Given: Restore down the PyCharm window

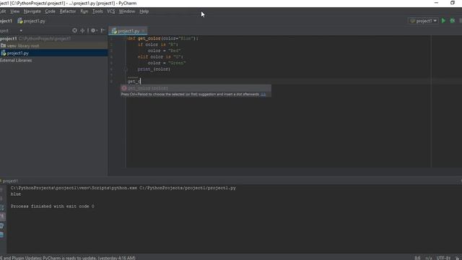Looking at the screenshot, I should click(453, 3).
